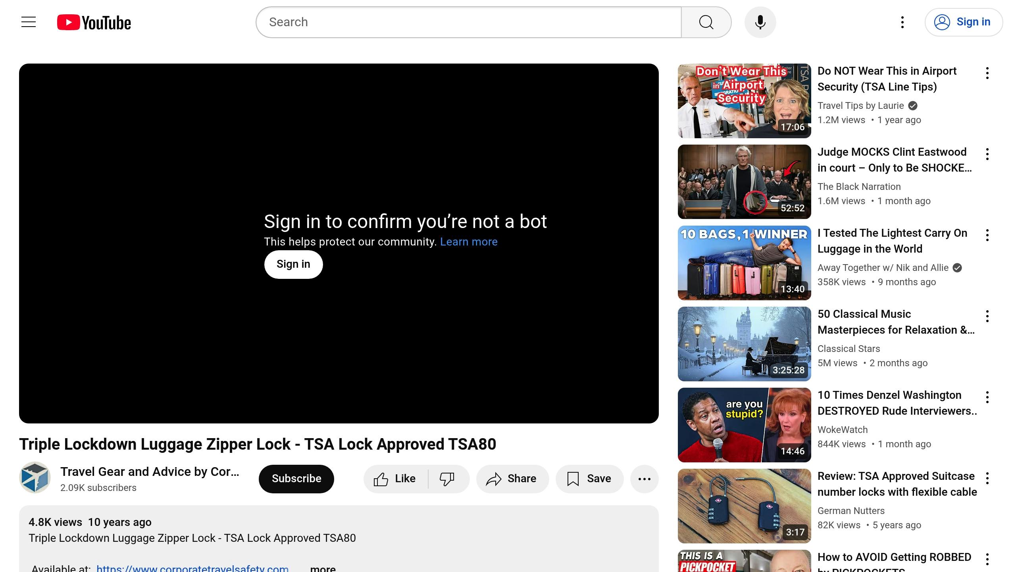Open the channel avatar icon
The height and width of the screenshot is (572, 1016).
[x=35, y=477]
